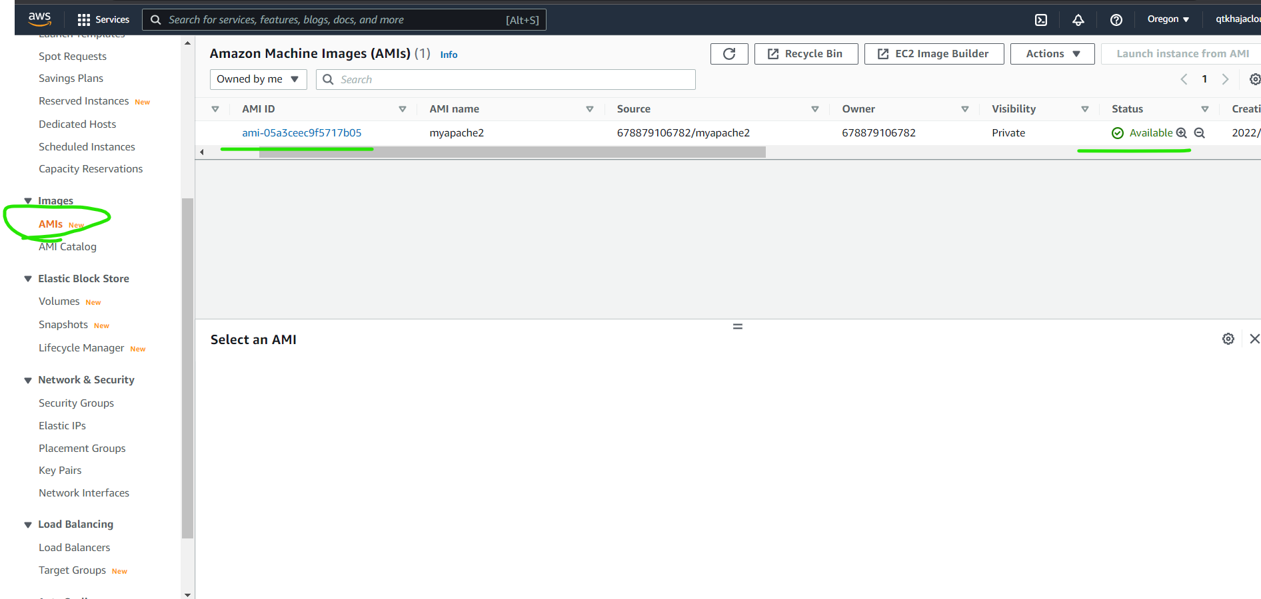Click the Recycle Bin button
1261x599 pixels.
(806, 54)
